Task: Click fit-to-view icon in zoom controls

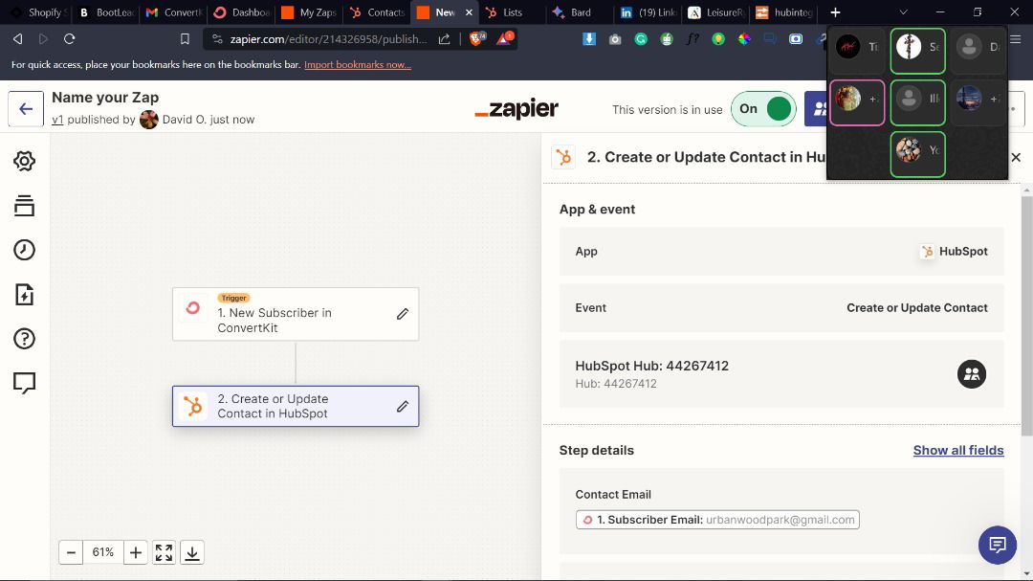Action: 164,552
